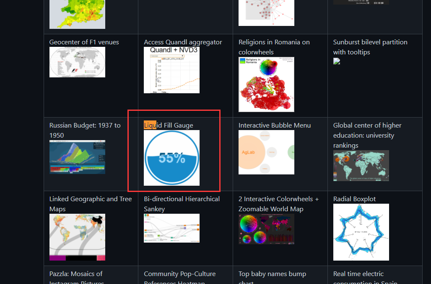Open the university rankings world map preview
431x284 pixels.
coord(361,166)
